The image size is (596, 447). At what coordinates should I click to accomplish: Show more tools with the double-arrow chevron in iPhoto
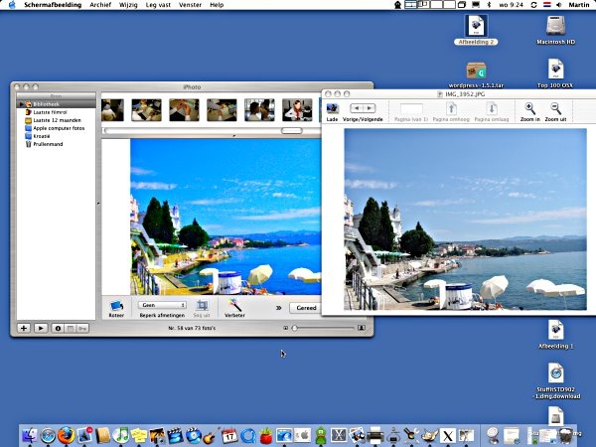(x=278, y=308)
